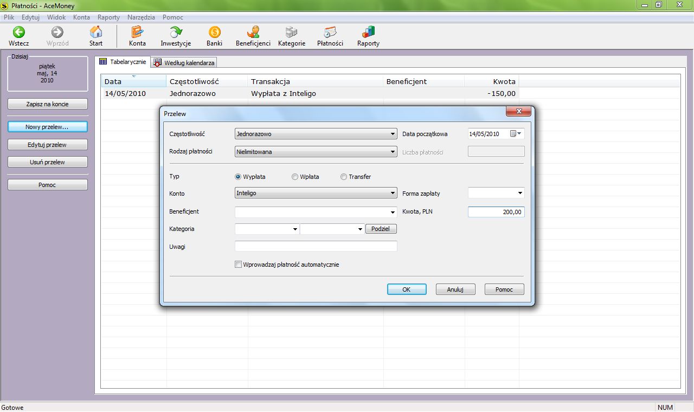Open the Pomoc menu in the menu bar

pyautogui.click(x=172, y=17)
